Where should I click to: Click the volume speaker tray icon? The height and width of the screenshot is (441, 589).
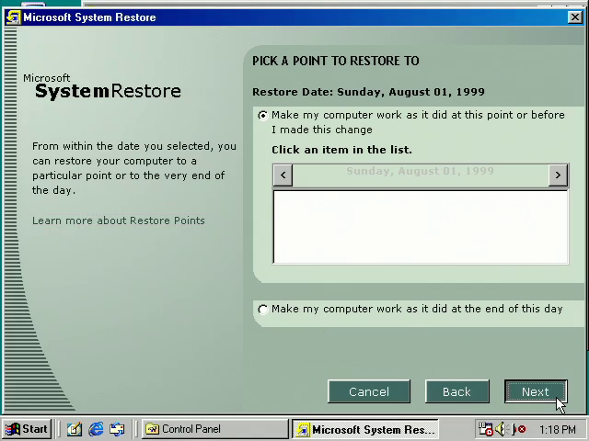[x=501, y=429]
